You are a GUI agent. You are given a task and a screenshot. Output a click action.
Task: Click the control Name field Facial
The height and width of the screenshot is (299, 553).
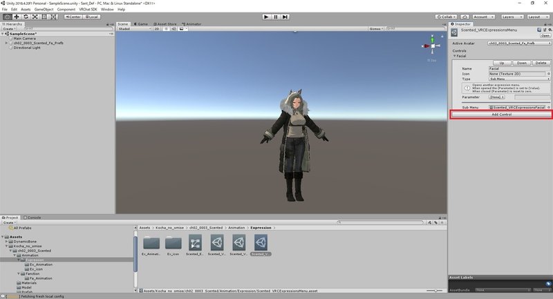(519, 68)
